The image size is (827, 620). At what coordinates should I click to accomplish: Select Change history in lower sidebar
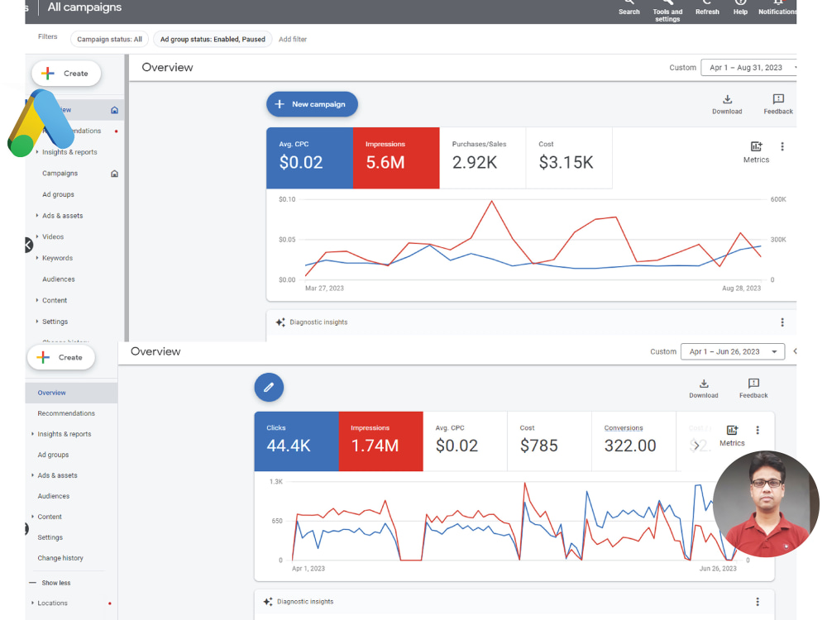point(60,558)
